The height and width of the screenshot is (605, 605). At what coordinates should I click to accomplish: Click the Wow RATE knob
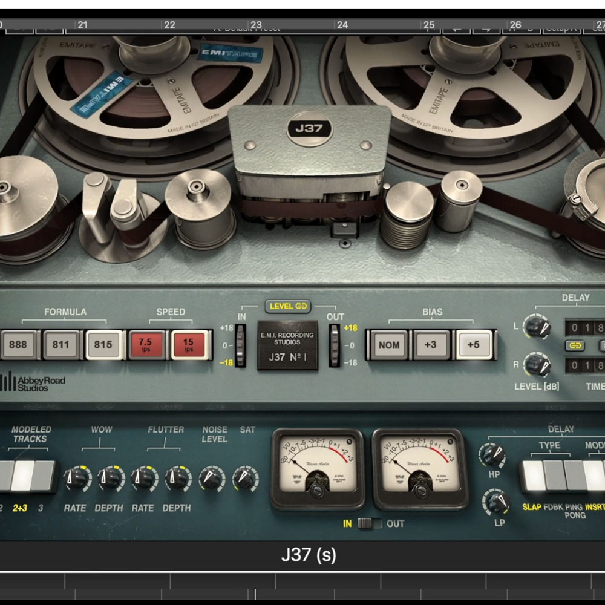click(76, 479)
